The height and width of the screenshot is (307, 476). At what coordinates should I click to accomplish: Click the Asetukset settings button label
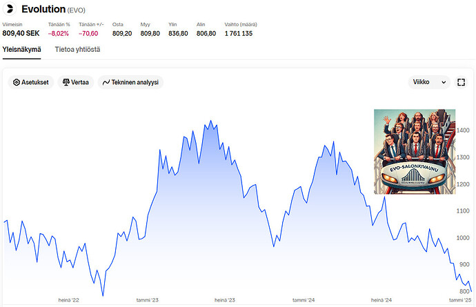[34, 82]
